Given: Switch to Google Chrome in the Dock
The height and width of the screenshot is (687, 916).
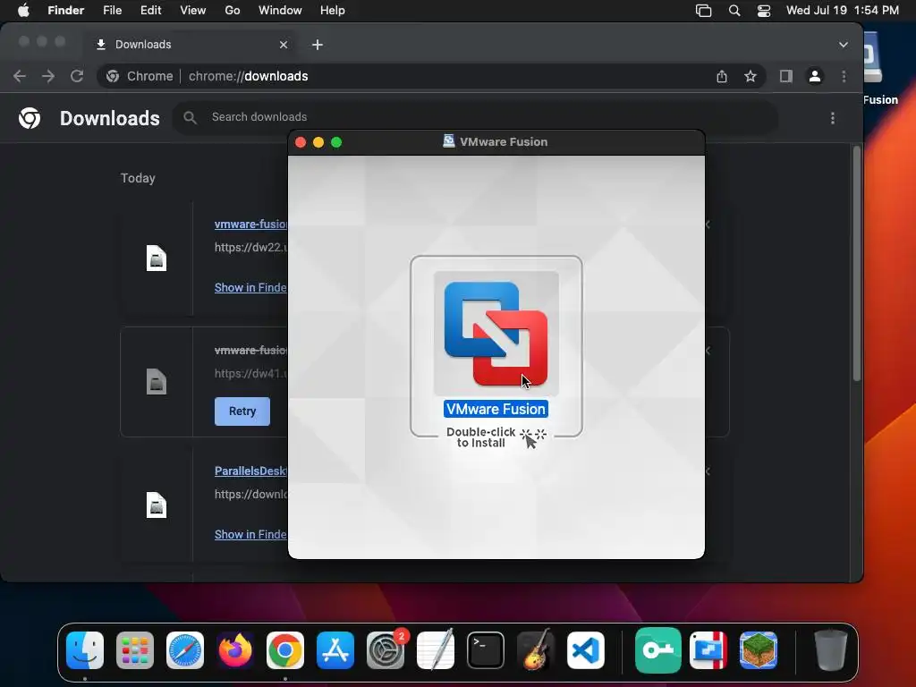Looking at the screenshot, I should tap(285, 650).
